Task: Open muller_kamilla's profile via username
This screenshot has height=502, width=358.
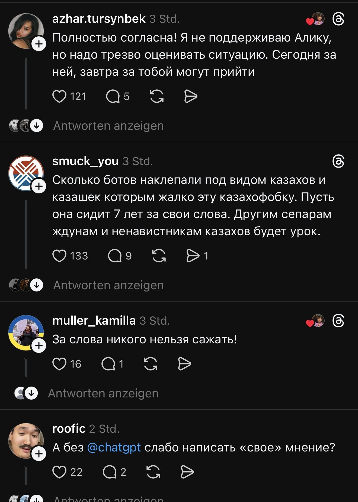Action: pos(94,321)
